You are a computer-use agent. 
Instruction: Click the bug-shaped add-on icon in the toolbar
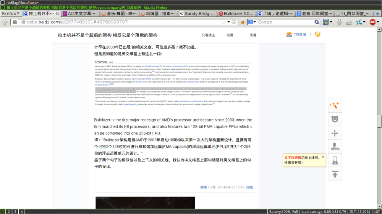359,22
